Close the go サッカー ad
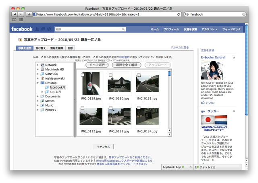Image resolution: width=258 pixels, height=183 pixels. 234,111
